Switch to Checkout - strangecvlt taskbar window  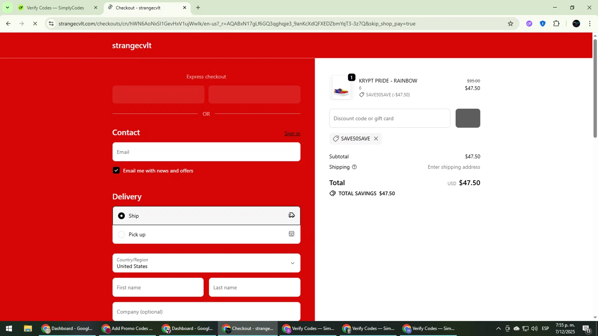(248, 329)
